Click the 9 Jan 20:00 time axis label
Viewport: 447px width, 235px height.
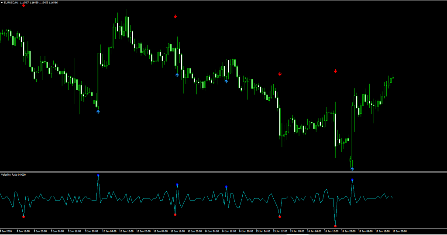pos(92,232)
